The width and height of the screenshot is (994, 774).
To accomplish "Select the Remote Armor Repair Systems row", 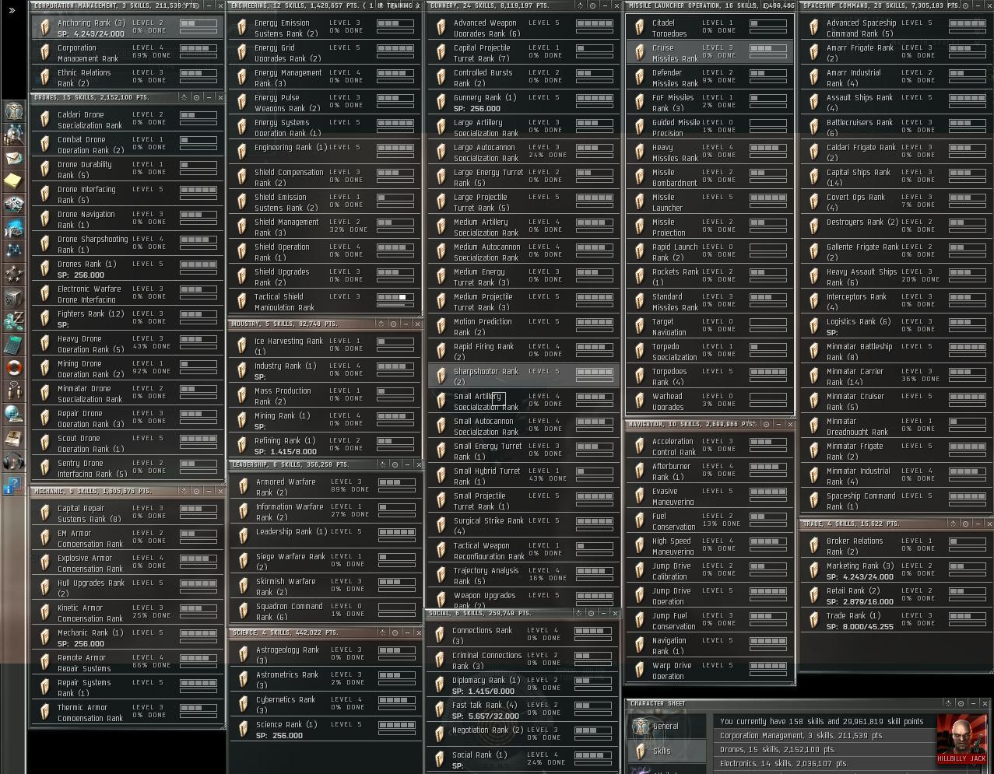I will (128, 663).
